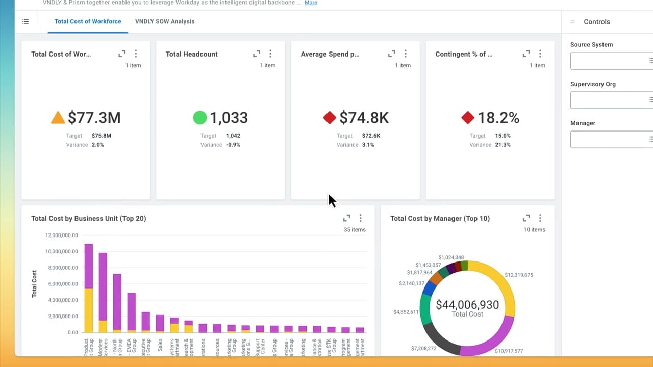Click the tallest Product Group bar
The height and width of the screenshot is (367, 653).
[89, 288]
